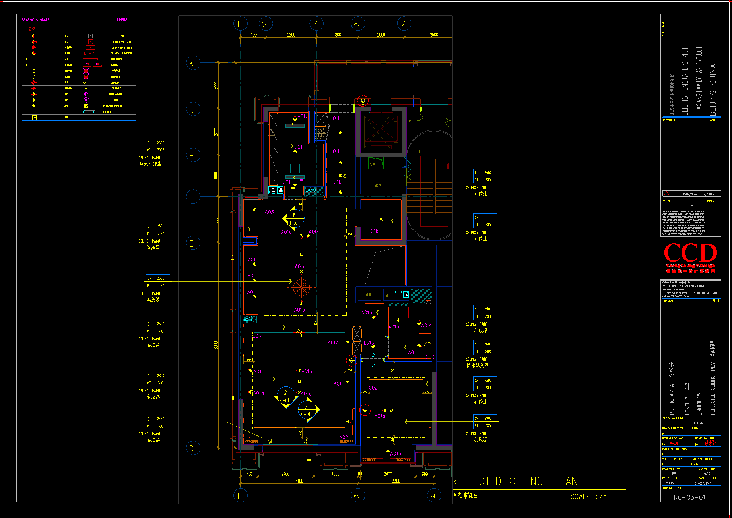Screen dimensions: 732x518
Task: Click the PUBLIC AREA title text
Action: 672,400
